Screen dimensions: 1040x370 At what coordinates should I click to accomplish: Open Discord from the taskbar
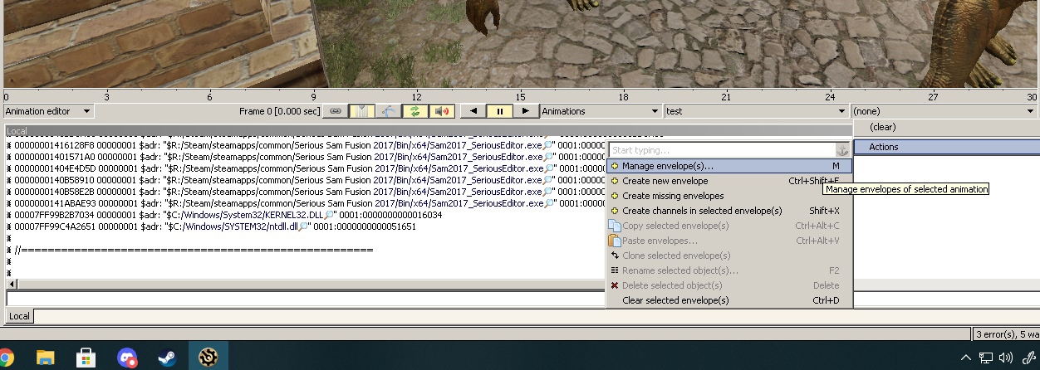[127, 358]
